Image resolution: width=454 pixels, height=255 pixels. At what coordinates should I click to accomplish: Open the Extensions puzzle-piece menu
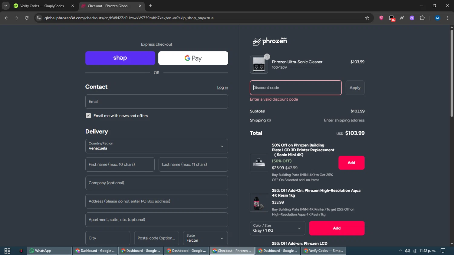[422, 18]
